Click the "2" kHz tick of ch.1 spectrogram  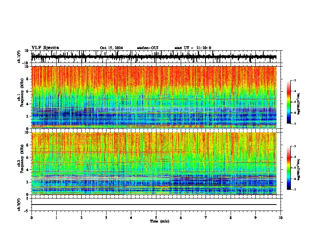(x=28, y=116)
